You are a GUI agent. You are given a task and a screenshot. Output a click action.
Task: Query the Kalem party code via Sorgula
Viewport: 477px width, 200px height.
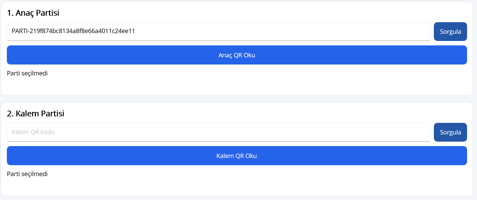pyautogui.click(x=450, y=132)
